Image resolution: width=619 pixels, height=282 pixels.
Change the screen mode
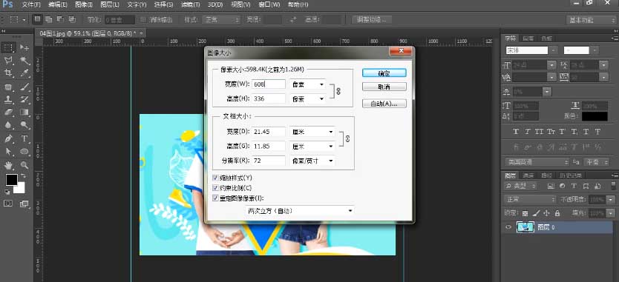pyautogui.click(x=24, y=204)
